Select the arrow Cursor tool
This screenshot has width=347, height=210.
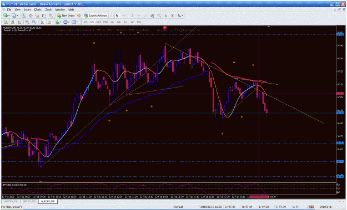coord(117,16)
